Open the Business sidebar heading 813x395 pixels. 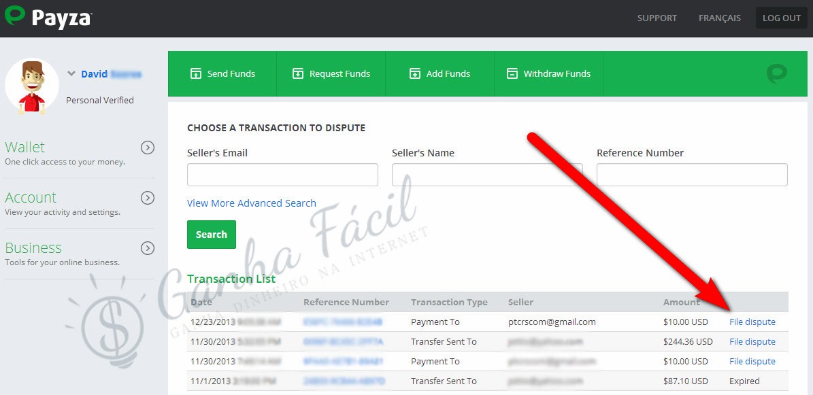(33, 247)
